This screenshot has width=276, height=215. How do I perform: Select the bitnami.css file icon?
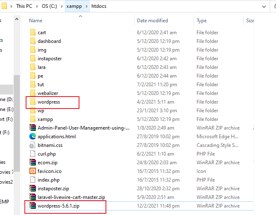click(33, 145)
